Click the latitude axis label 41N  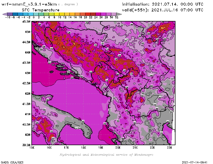tap(27, 114)
